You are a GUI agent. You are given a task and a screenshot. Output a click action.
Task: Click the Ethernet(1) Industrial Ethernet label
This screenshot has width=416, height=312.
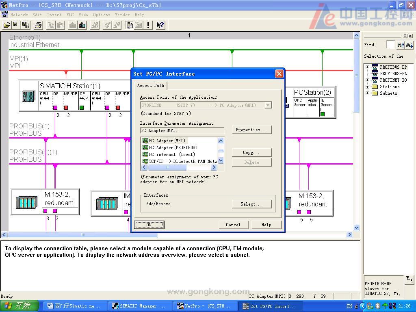click(34, 41)
